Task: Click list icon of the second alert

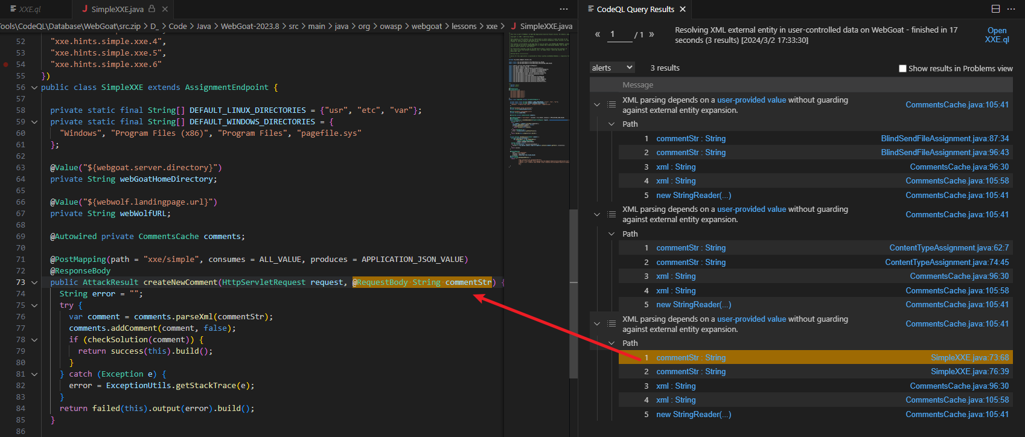Action: pos(611,214)
